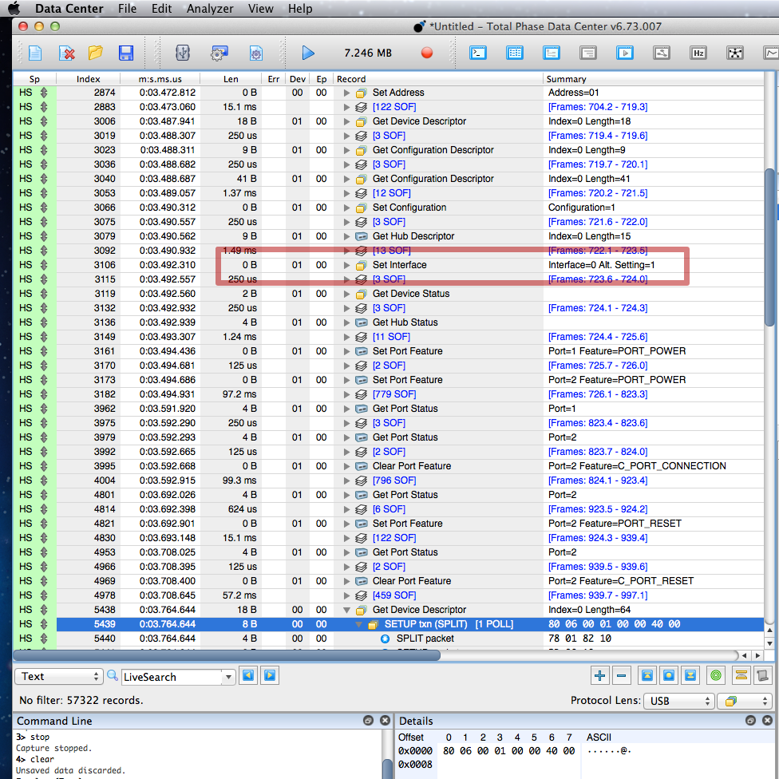Sort by the m:s.ms.us column header

(x=160, y=79)
